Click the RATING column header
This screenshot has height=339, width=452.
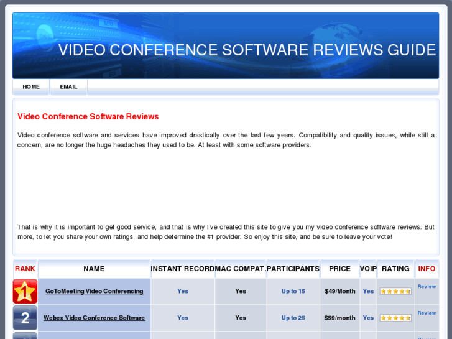click(x=395, y=269)
